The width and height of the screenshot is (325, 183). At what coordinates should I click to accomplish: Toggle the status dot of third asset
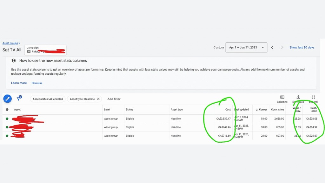click(7, 136)
